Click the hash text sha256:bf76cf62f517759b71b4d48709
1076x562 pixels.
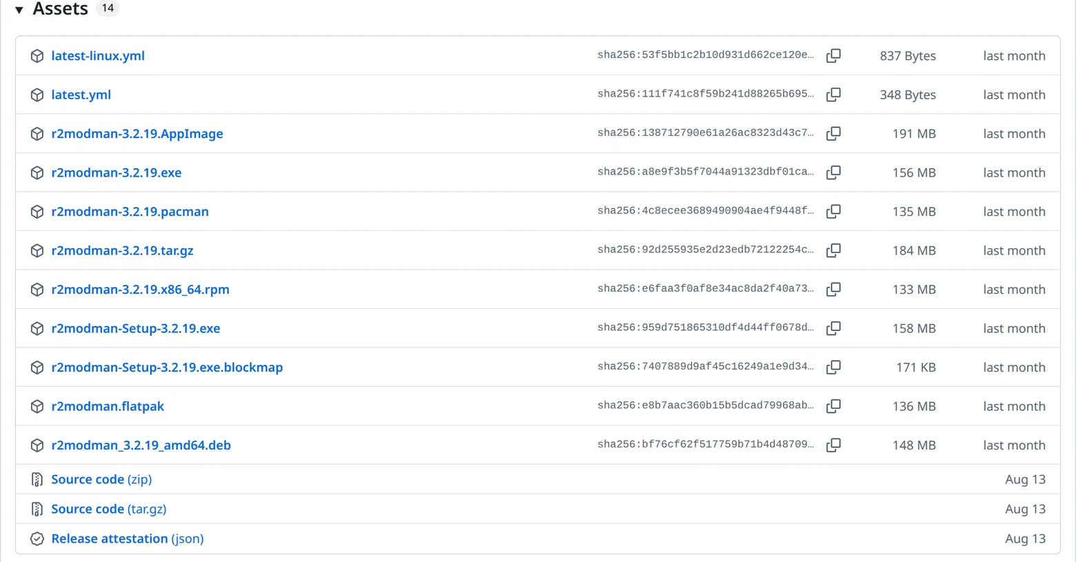(x=706, y=445)
